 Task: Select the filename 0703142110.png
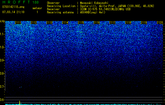point(13,7)
